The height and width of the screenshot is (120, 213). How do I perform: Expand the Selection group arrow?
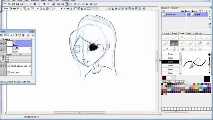click(1, 55)
